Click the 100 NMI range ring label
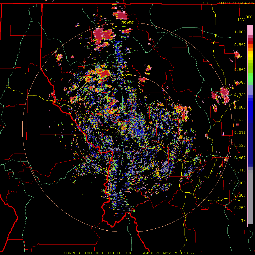The height and width of the screenshot is (255, 255). (127, 22)
